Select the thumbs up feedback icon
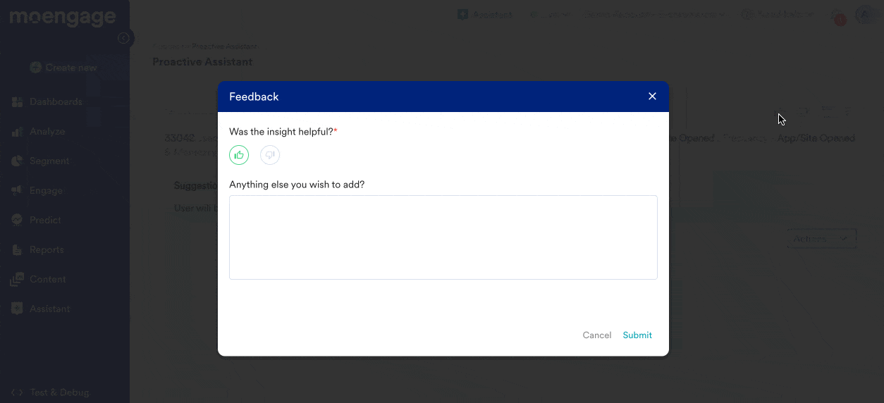 pyautogui.click(x=239, y=155)
